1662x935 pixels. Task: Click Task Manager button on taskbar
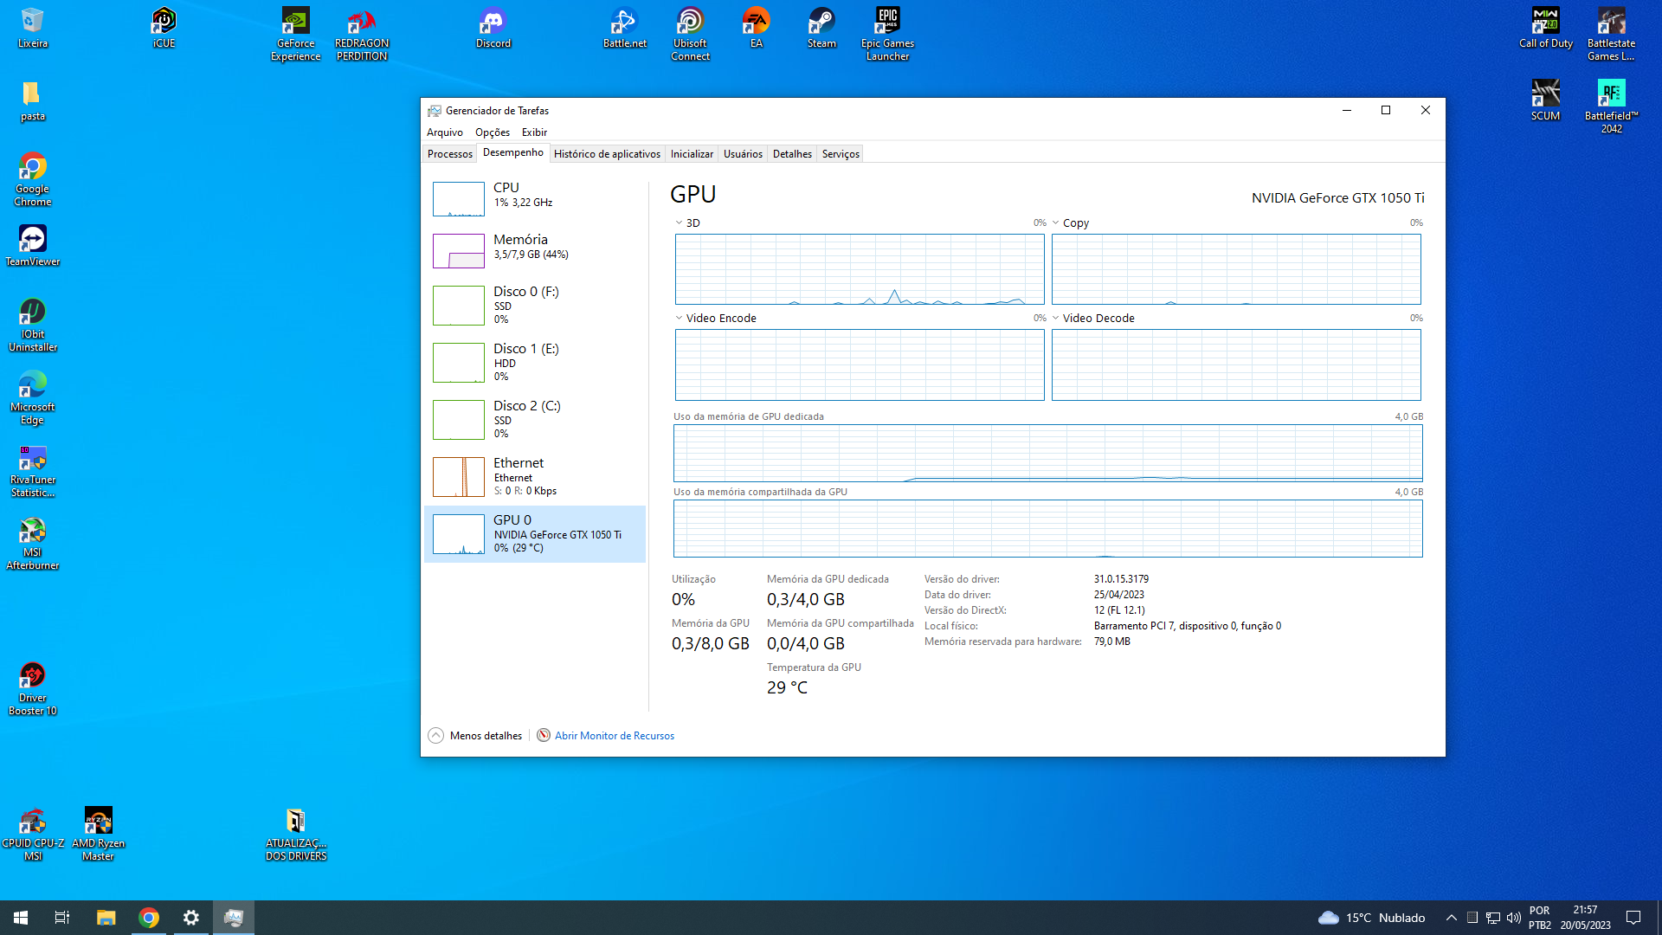[233, 918]
